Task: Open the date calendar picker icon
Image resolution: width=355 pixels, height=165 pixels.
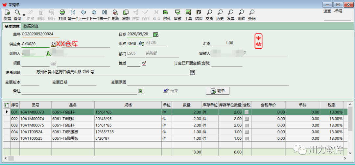Action: coord(156,35)
